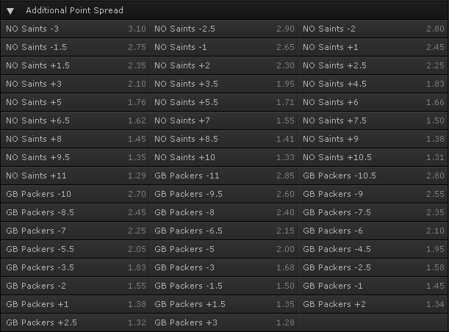The image size is (449, 332).
Task: Choose NO Saints +1 odds 2.45
Action: (373, 47)
